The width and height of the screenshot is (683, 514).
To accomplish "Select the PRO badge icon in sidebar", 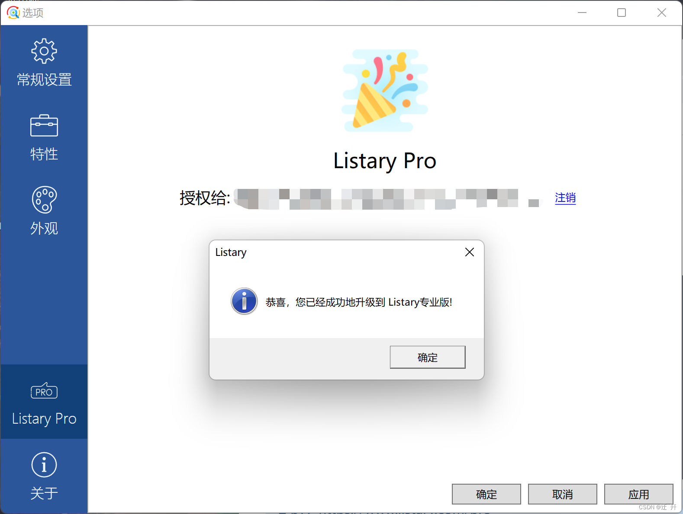I will point(44,391).
